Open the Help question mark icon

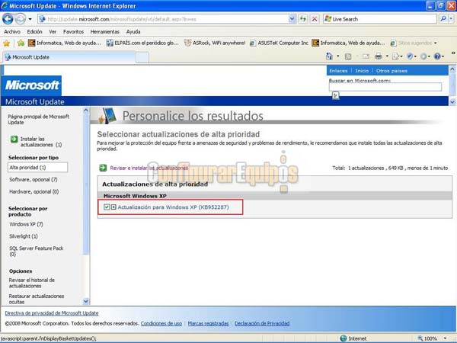click(439, 56)
